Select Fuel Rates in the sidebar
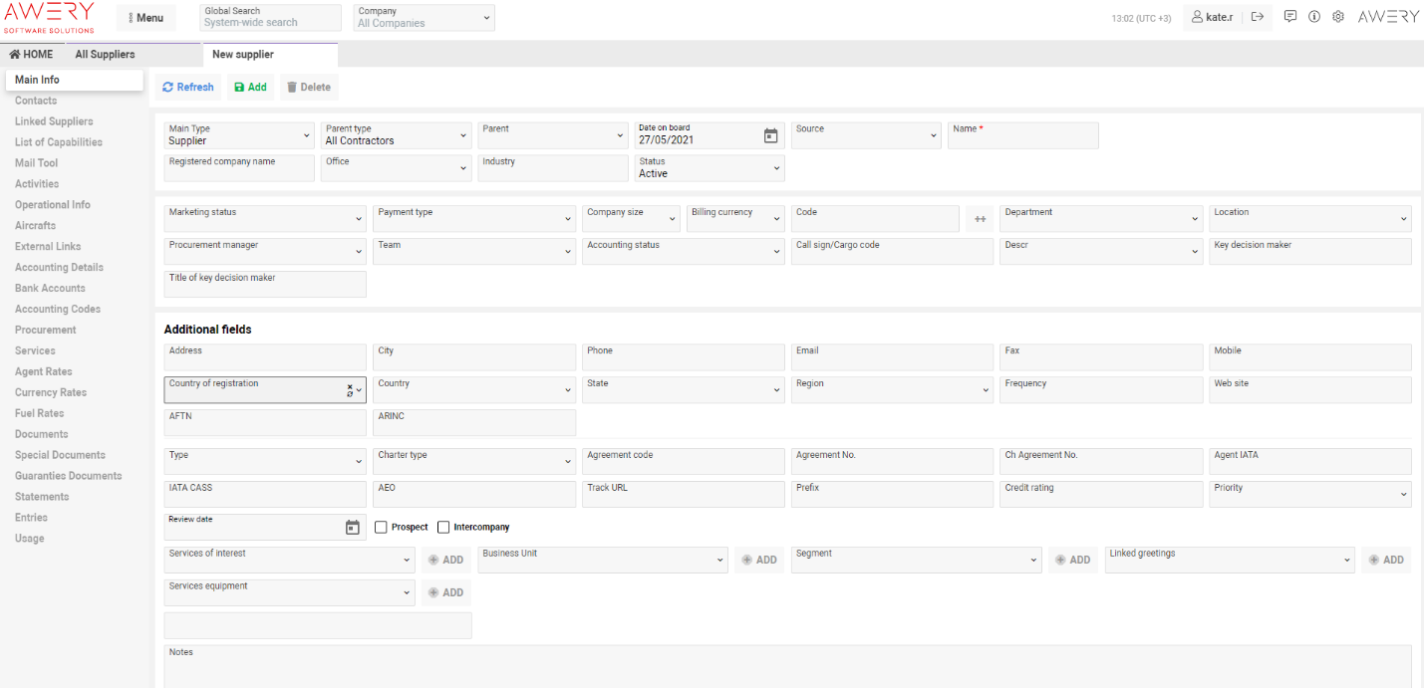1424x688 pixels. click(40, 413)
